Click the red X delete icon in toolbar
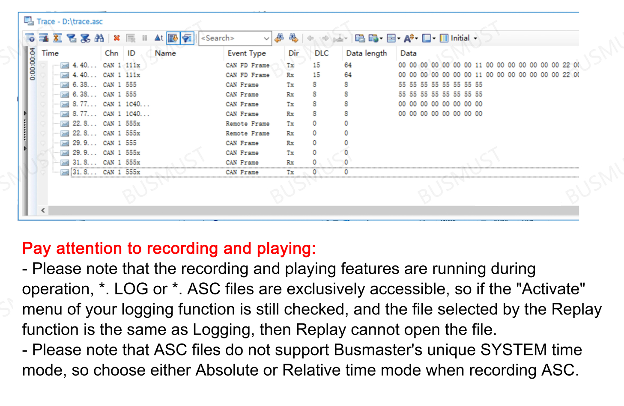The image size is (624, 406). [116, 38]
